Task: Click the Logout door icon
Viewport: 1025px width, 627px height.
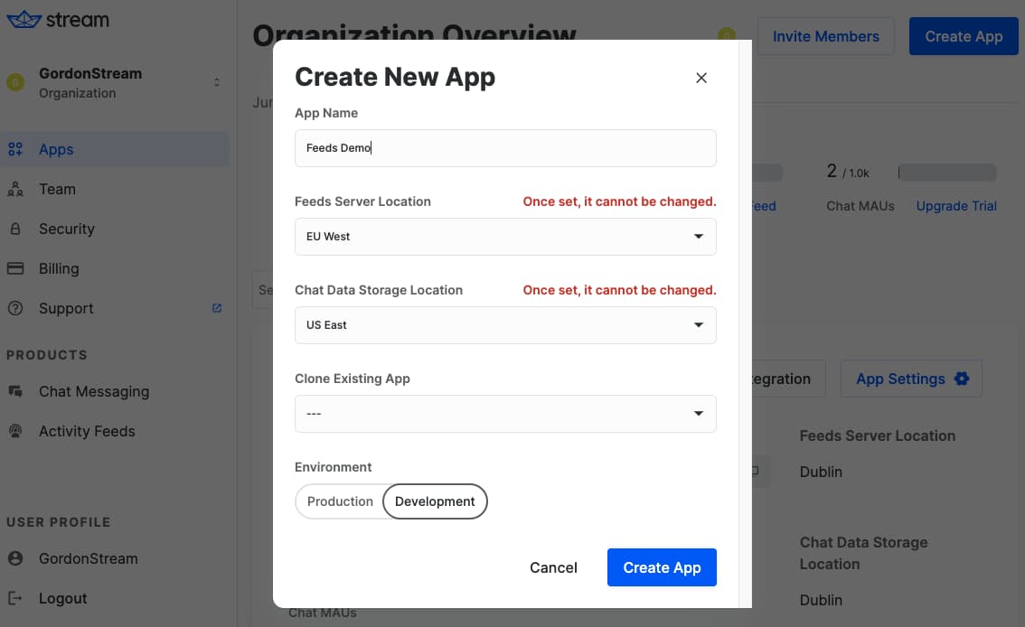Action: [15, 598]
